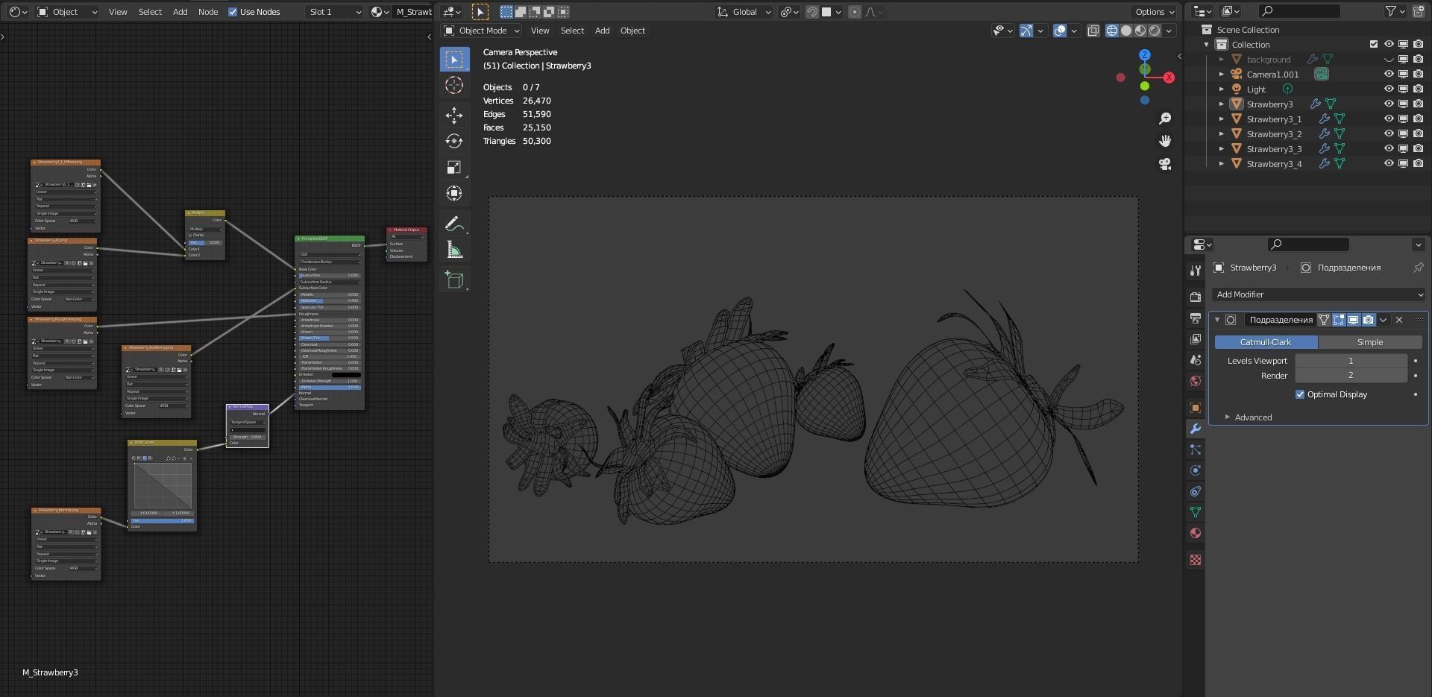Open node editor Add menu
Viewport: 1432px width, 697px height.
pos(180,12)
